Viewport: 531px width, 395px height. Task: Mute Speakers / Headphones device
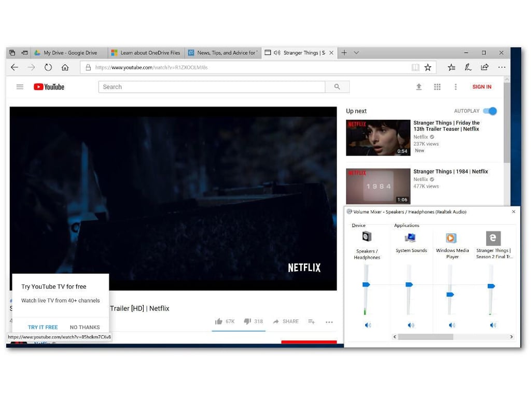(x=368, y=325)
